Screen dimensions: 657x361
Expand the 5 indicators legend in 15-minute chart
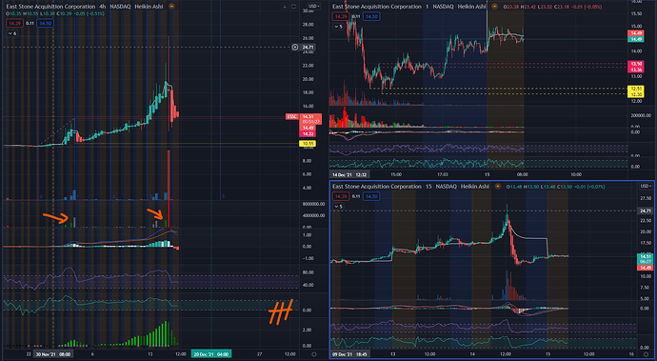339,207
